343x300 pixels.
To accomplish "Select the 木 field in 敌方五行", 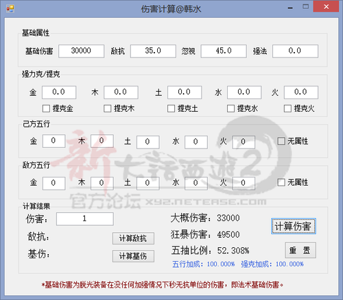I will point(102,184).
